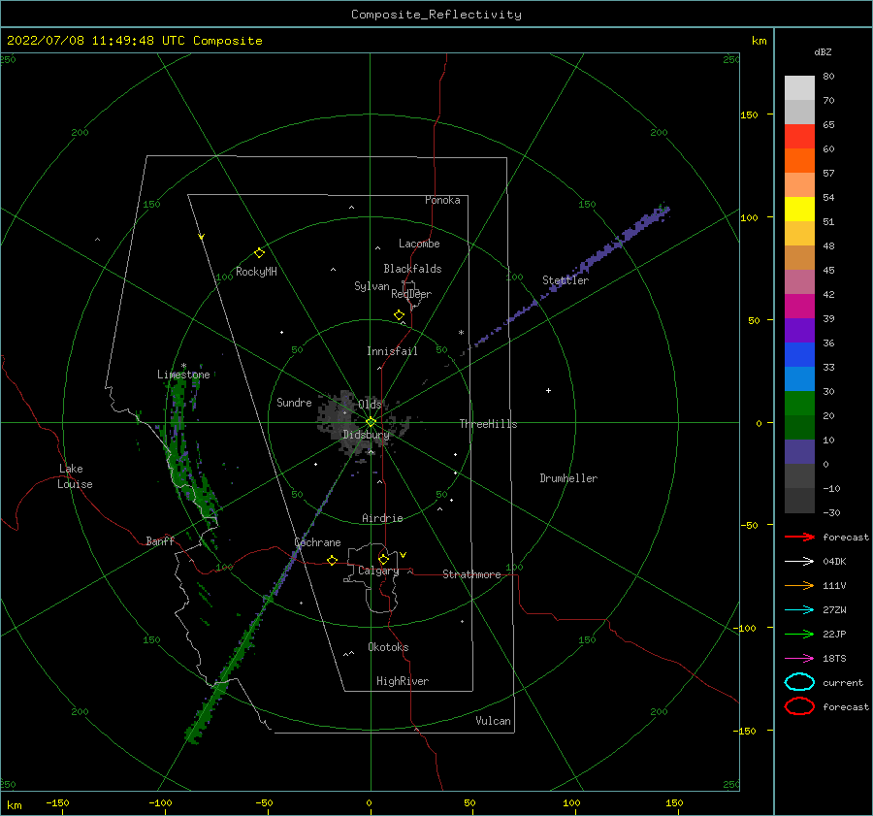873x816 pixels.
Task: Click the Blackfalds label
Action: click(x=412, y=269)
